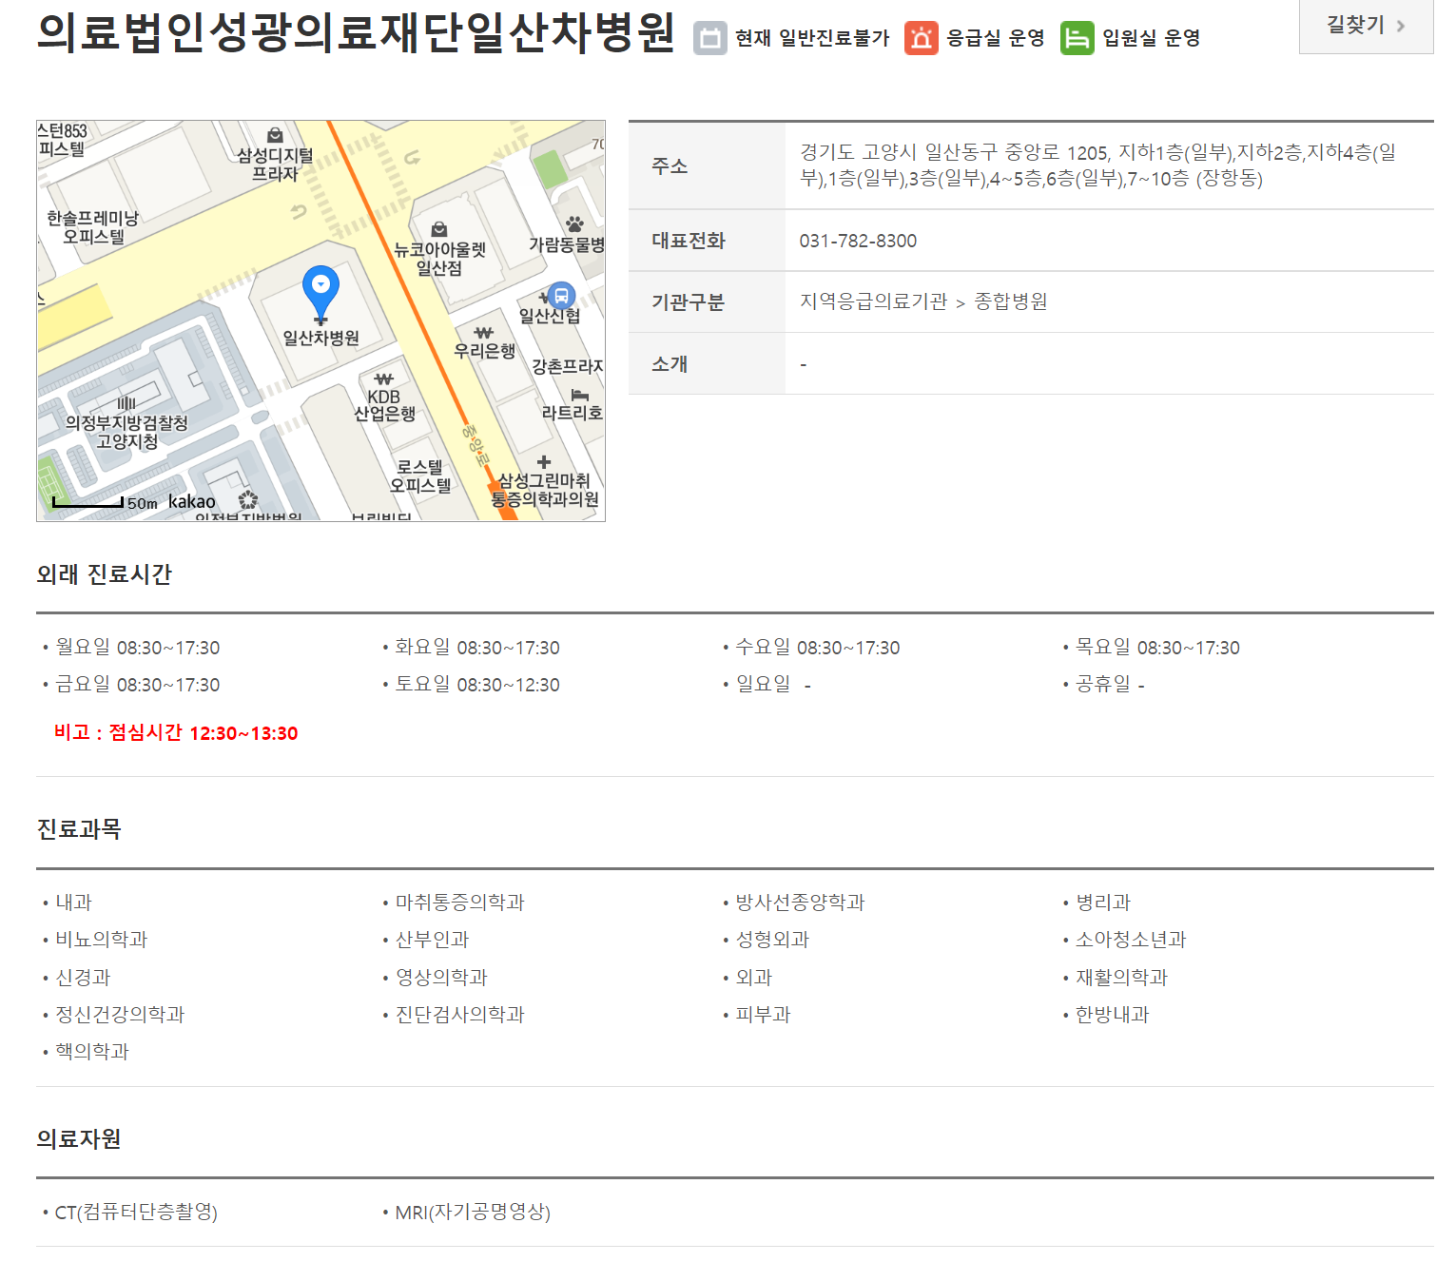The image size is (1456, 1262).
Task: Click 진료과목 section heading
Action: [x=79, y=829]
